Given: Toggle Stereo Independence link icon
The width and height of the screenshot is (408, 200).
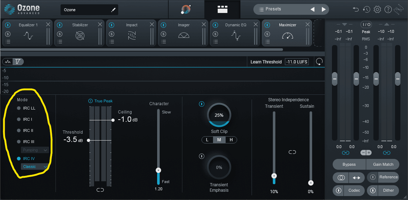Looking at the screenshot, I should pos(292,152).
